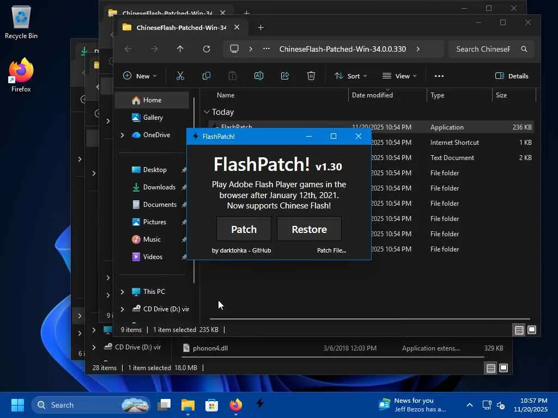Open the See more (three dots) menu

439,76
